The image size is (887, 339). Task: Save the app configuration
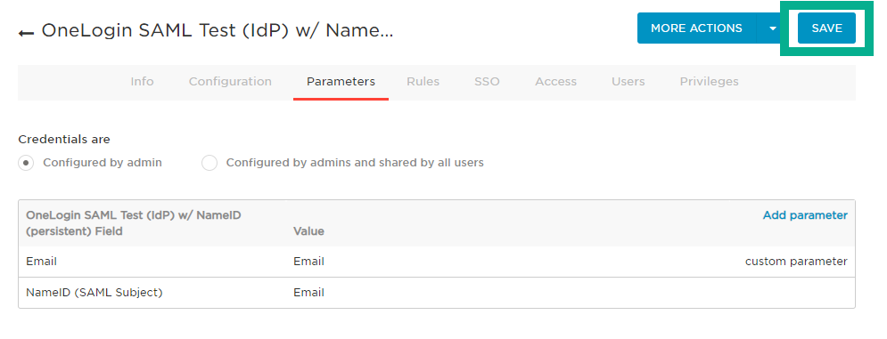click(826, 28)
